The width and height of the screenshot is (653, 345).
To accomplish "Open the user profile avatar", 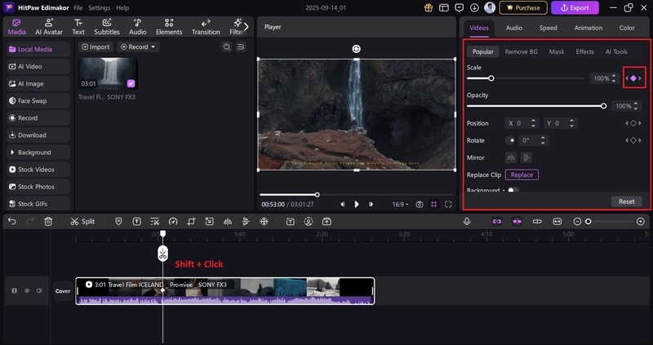I will [x=490, y=7].
